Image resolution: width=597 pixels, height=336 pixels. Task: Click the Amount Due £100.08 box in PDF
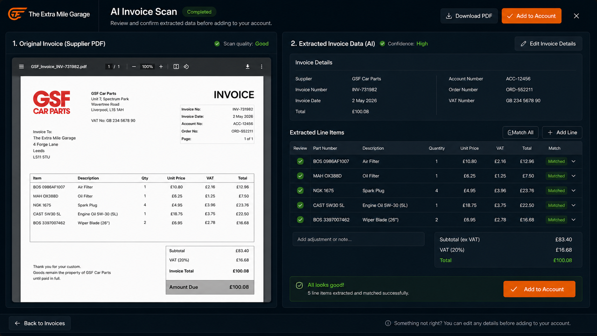click(210, 287)
